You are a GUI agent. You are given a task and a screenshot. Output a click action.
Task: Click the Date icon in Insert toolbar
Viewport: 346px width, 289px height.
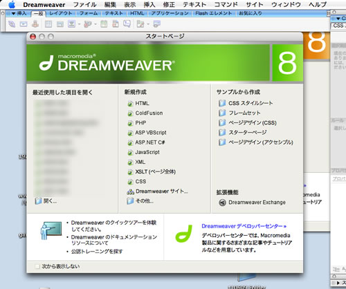coord(104,24)
